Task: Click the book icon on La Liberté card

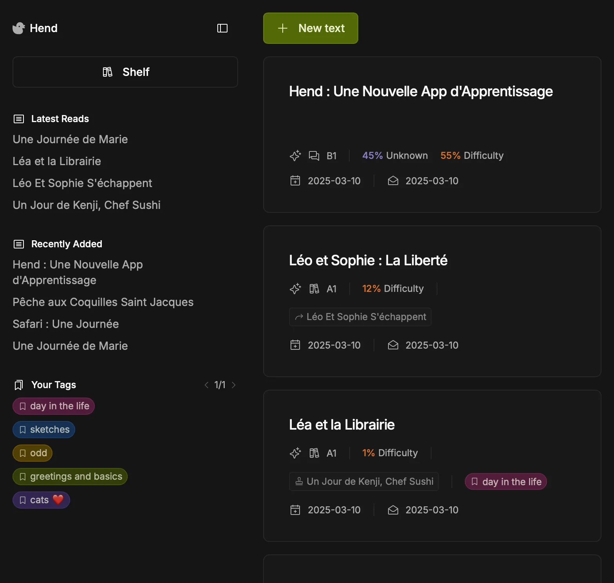Action: click(x=314, y=289)
